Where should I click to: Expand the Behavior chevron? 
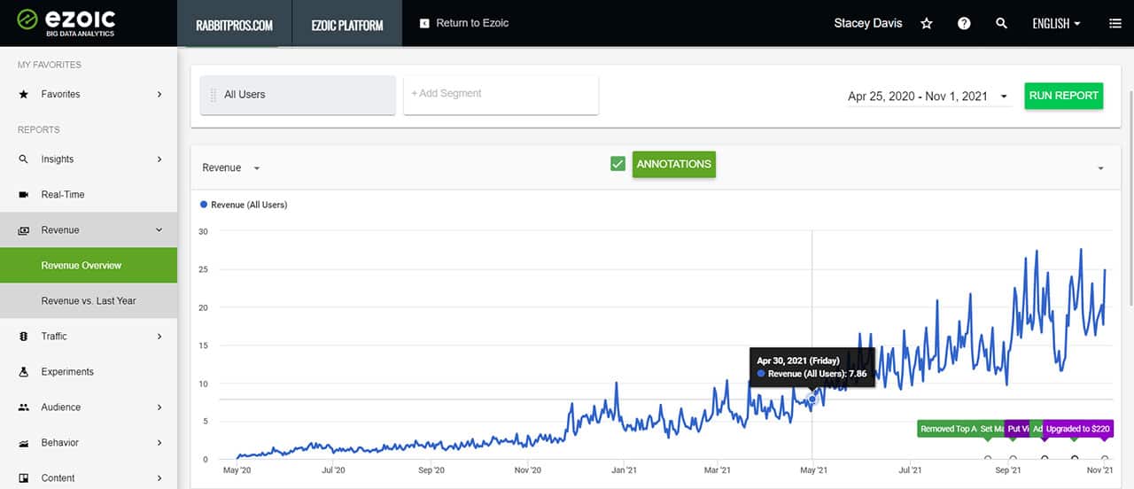tap(159, 443)
